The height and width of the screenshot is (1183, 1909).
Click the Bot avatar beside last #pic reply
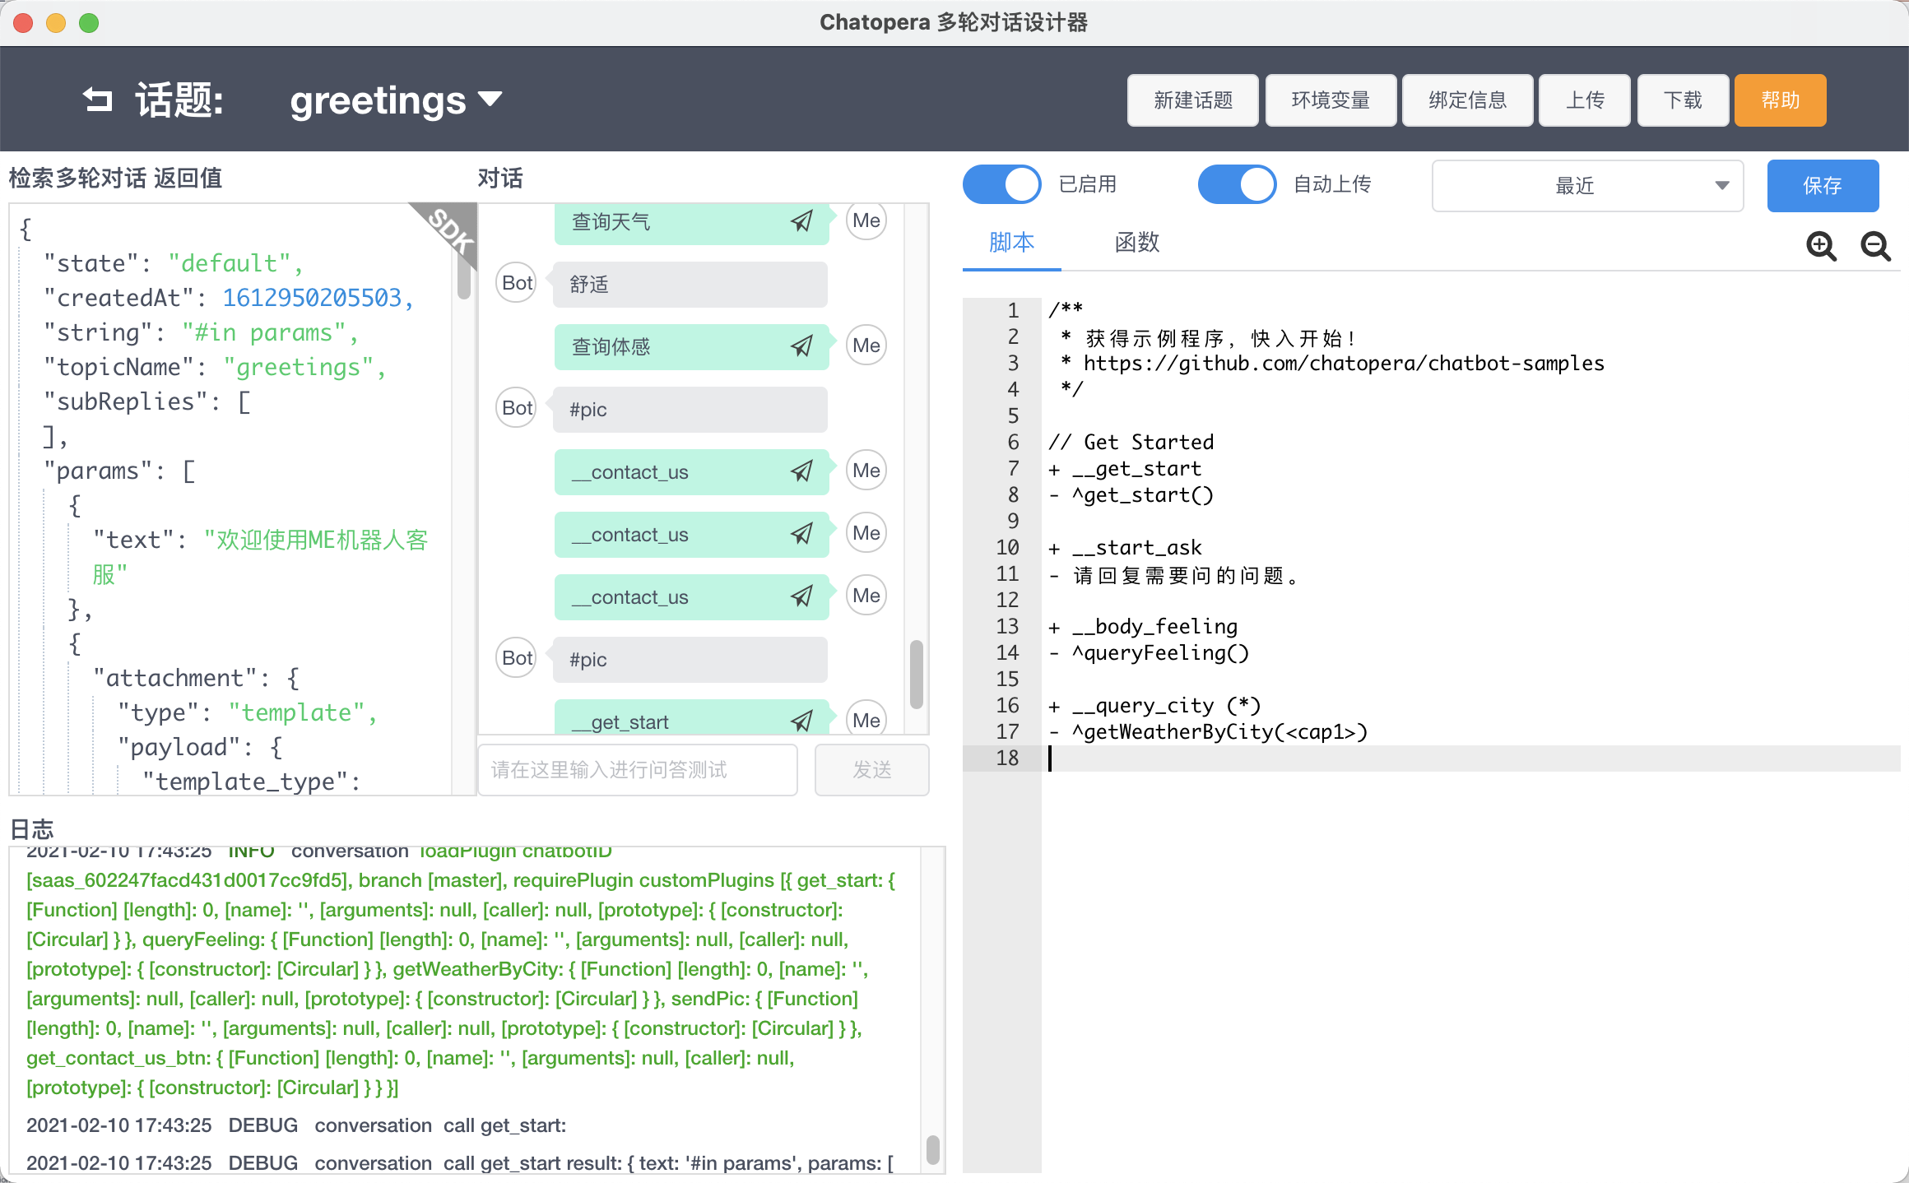517,658
